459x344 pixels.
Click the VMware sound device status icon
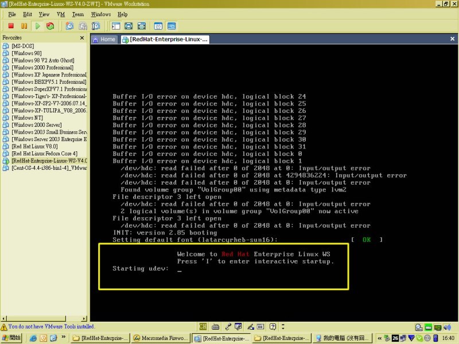[447, 327]
